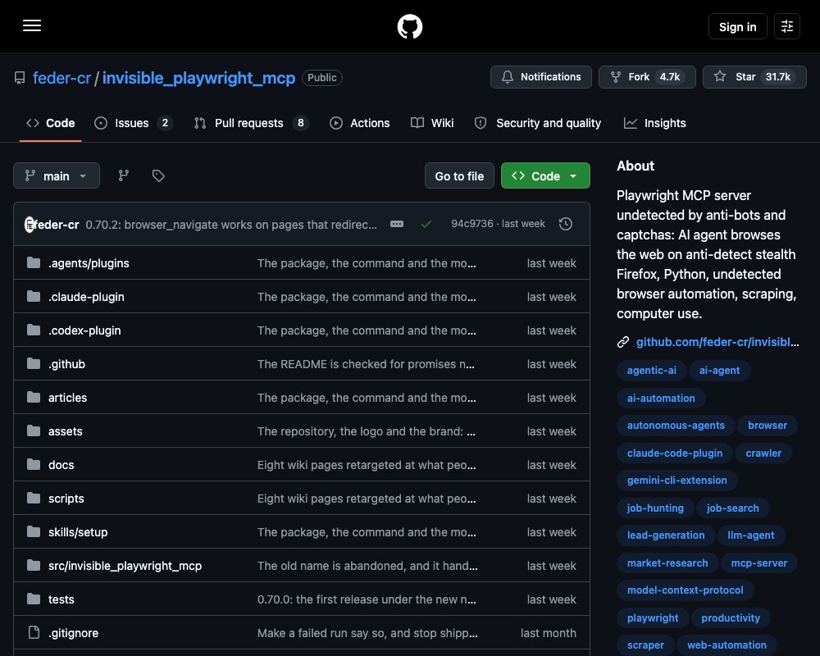Viewport: 820px width, 656px height.
Task: Open the main branch selector dropdown
Action: tap(57, 175)
